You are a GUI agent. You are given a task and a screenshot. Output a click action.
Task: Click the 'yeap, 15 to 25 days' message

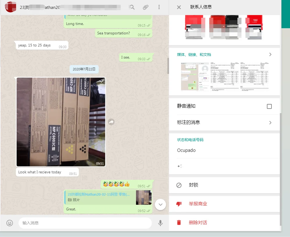pyautogui.click(x=42, y=45)
